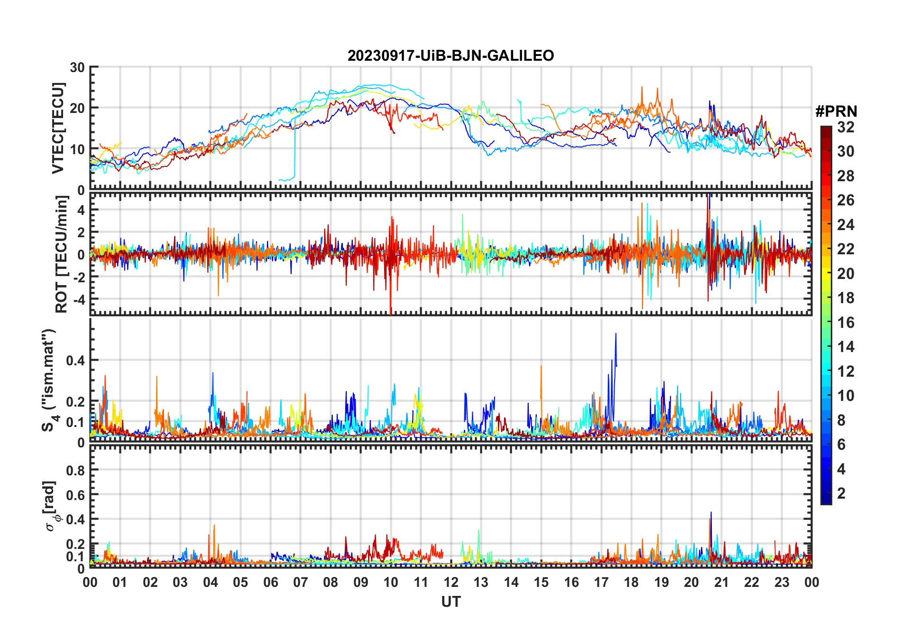Select the "#PRN" colorbar heading
The width and height of the screenshot is (902, 631).
coord(836,111)
